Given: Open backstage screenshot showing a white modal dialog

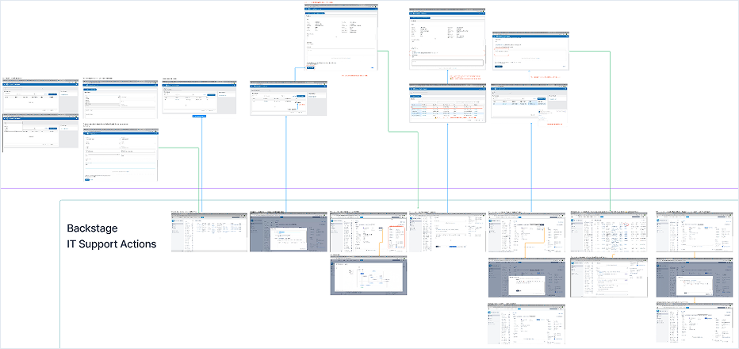Looking at the screenshot, I should [287, 232].
